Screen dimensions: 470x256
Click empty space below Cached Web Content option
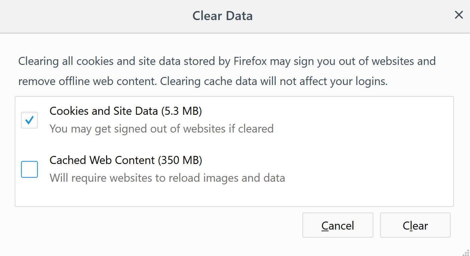click(x=234, y=196)
